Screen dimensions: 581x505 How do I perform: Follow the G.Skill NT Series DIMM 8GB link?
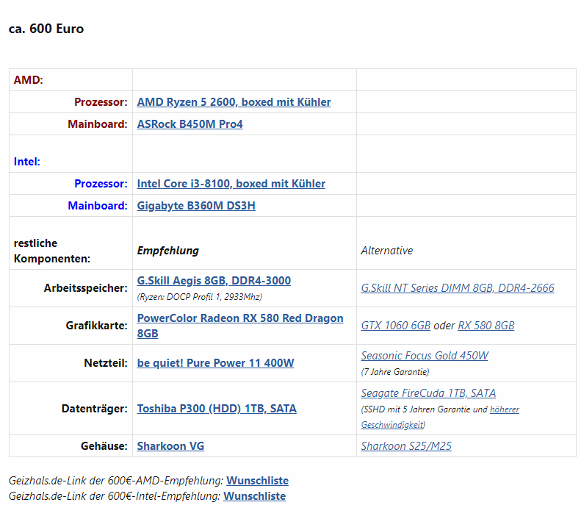point(458,288)
